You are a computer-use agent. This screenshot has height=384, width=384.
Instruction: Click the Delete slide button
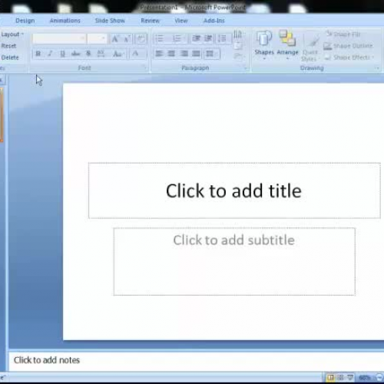point(10,58)
